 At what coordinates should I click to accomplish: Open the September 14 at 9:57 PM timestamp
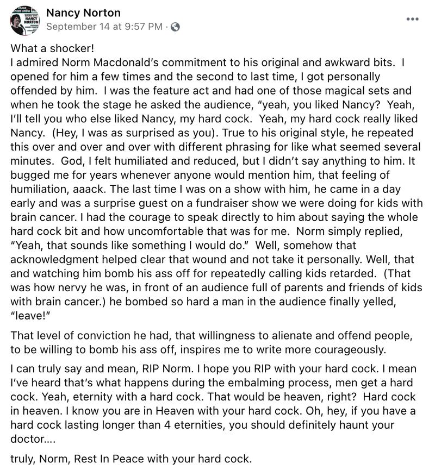pyautogui.click(x=104, y=27)
